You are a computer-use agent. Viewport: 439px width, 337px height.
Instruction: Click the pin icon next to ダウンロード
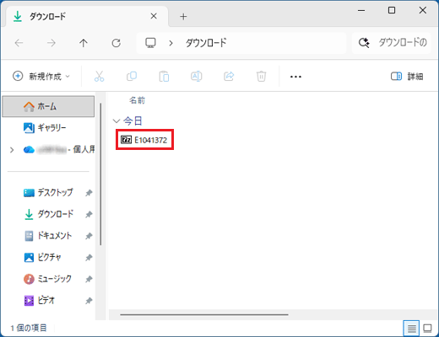coord(89,215)
